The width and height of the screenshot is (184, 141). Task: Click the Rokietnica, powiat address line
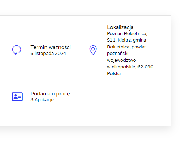[127, 47]
